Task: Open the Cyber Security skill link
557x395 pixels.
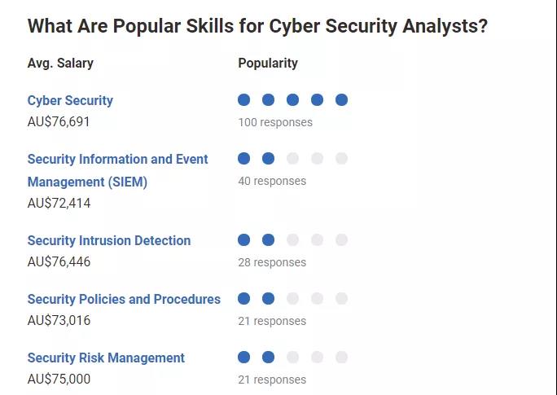Action: click(70, 101)
